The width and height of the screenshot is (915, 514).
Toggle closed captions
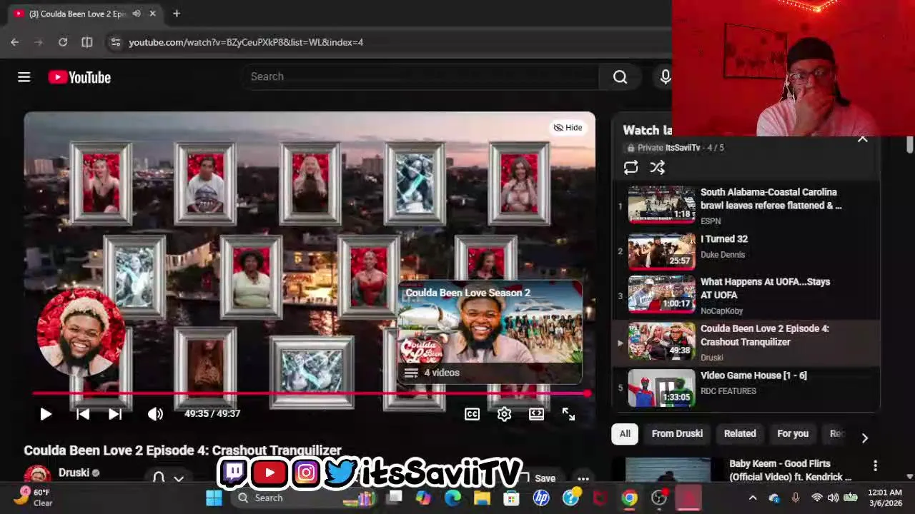472,414
